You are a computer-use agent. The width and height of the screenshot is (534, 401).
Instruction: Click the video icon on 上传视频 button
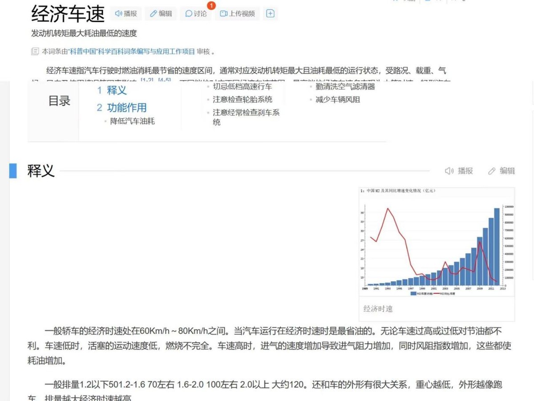point(223,13)
